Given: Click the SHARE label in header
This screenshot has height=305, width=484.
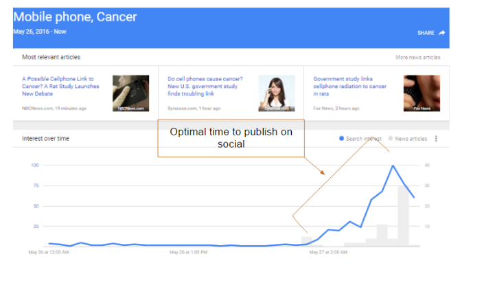Looking at the screenshot, I should [426, 33].
